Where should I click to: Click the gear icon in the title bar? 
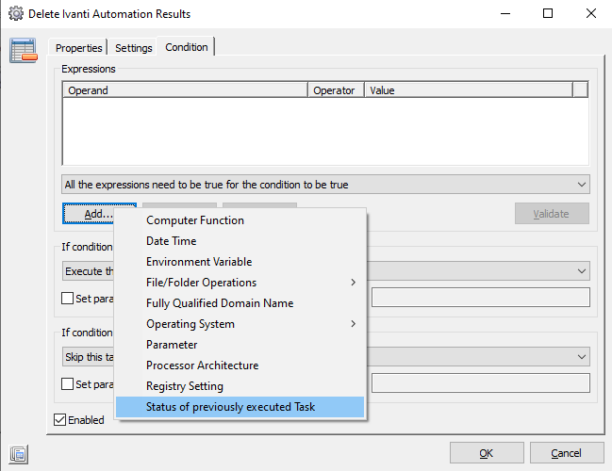16,13
